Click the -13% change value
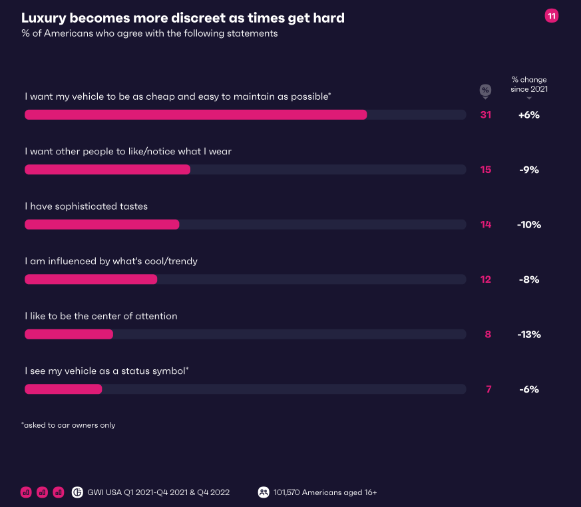Image resolution: width=581 pixels, height=507 pixels. pos(529,334)
